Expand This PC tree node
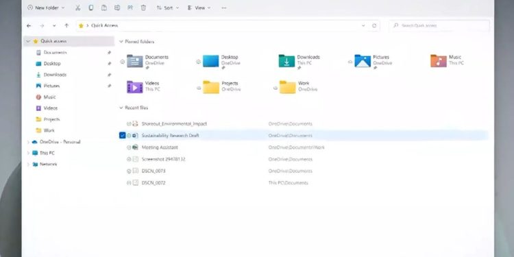 click(28, 153)
